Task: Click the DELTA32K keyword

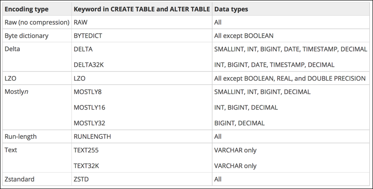Action: coord(89,65)
